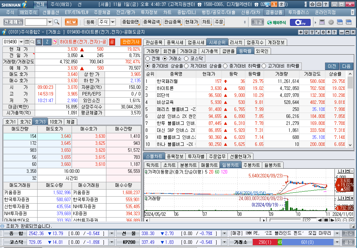
Task: Click the menu search input box
Action: 36,22
